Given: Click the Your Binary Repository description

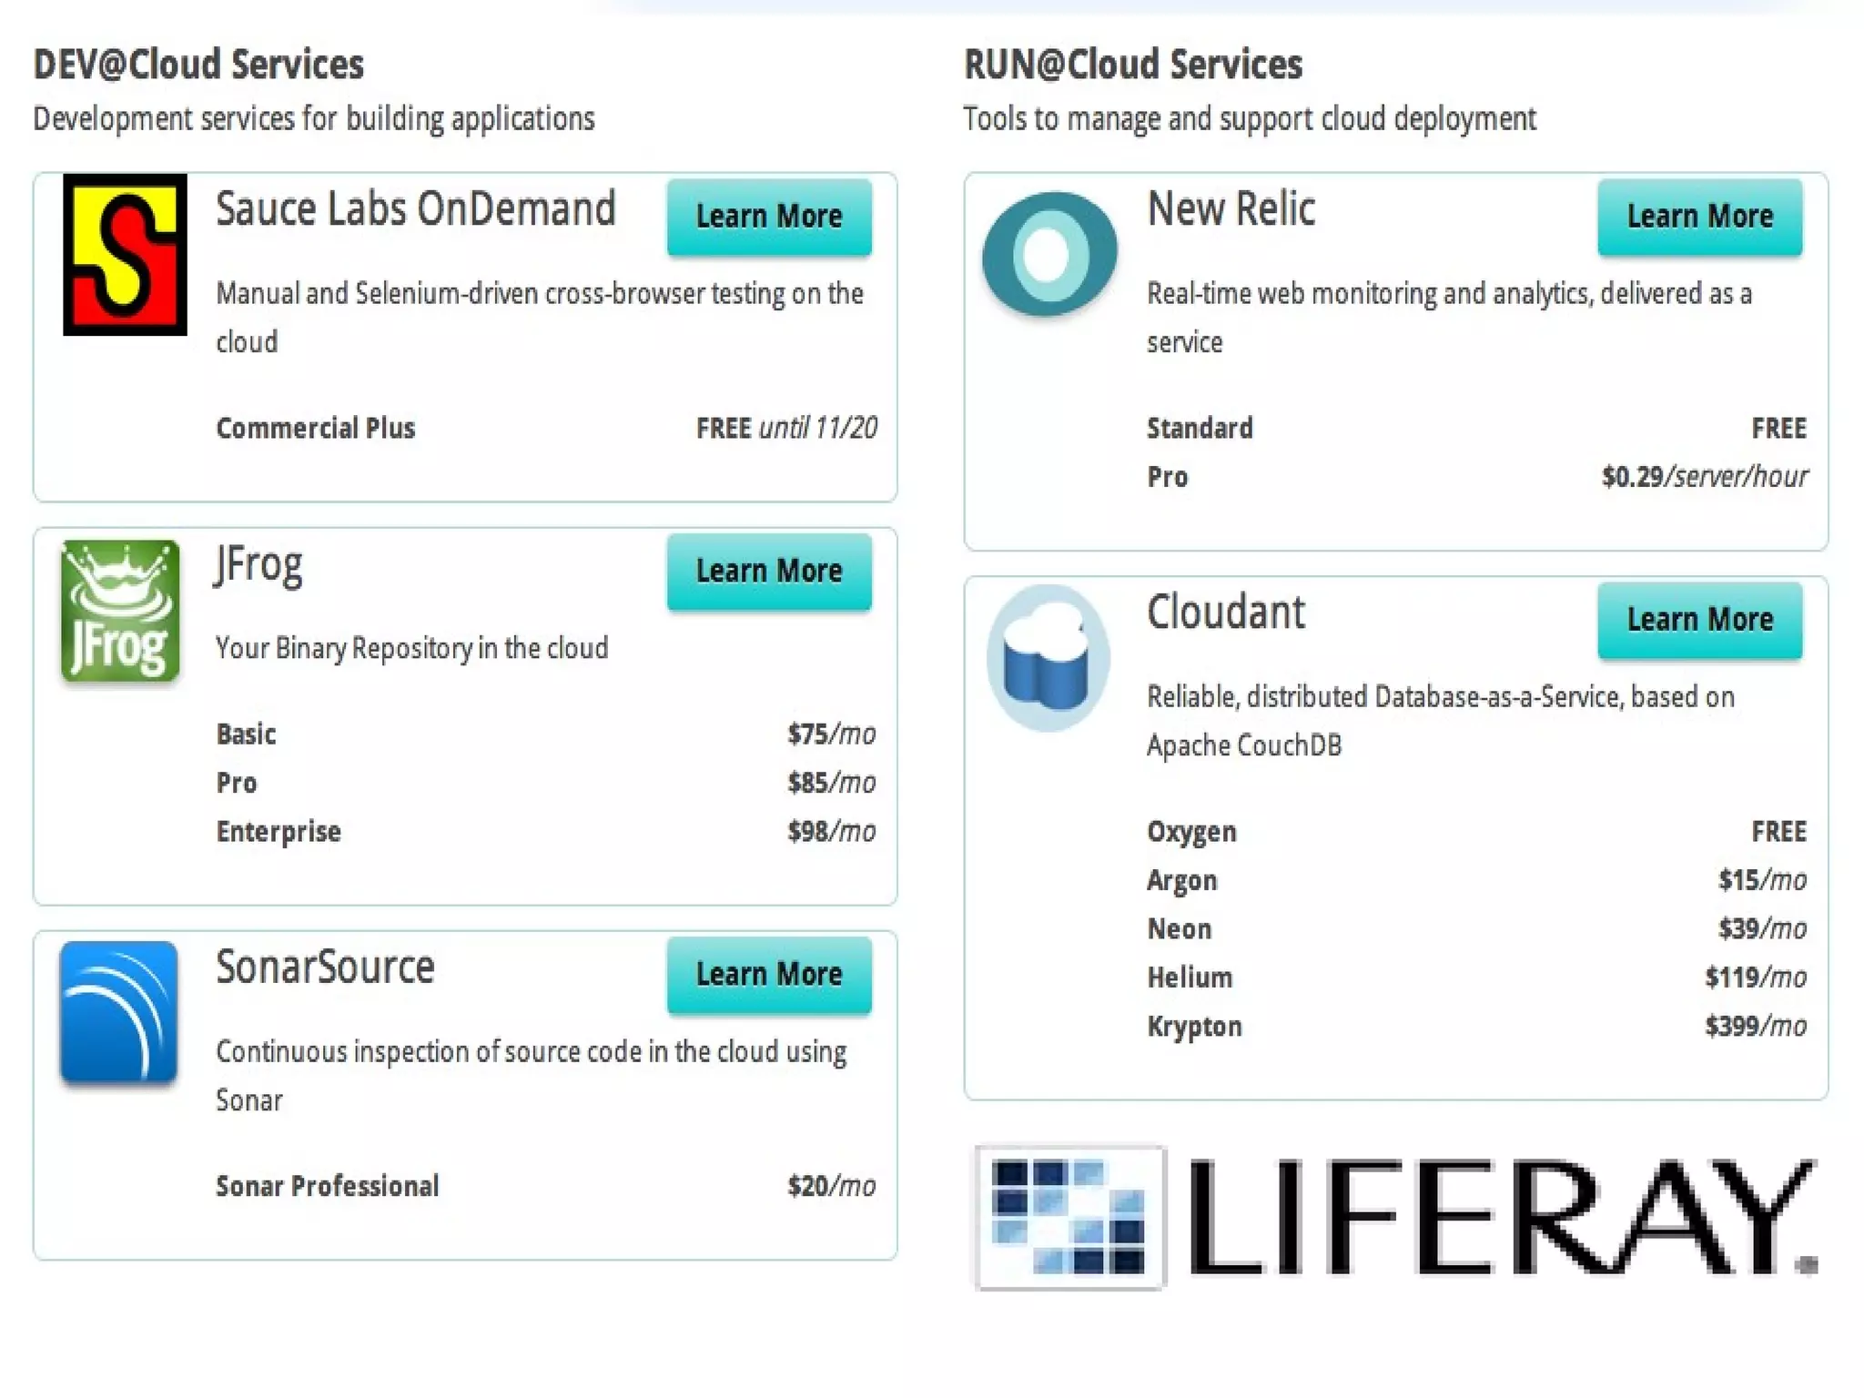Looking at the screenshot, I should [x=412, y=648].
